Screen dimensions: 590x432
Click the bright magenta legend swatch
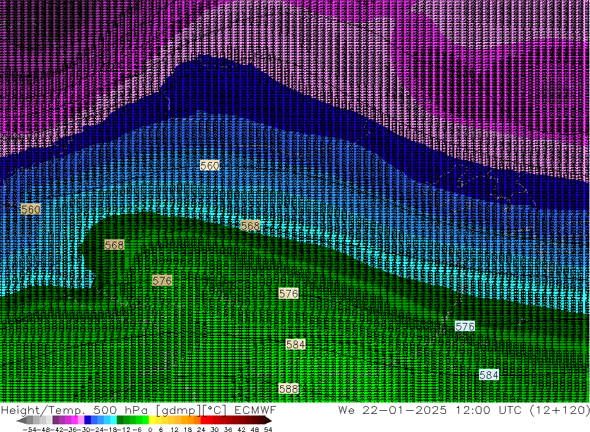pos(75,420)
